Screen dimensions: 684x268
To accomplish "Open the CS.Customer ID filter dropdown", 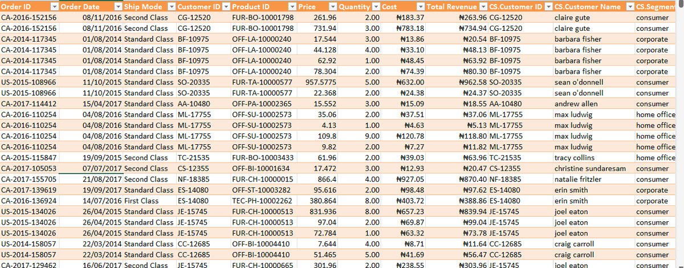I will click(548, 7).
